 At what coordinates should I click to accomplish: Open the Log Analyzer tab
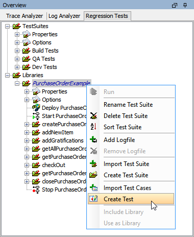coord(64,16)
